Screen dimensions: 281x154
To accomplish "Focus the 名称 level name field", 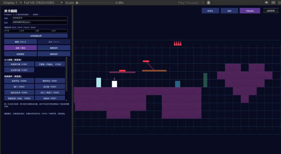I will tap(40, 18).
